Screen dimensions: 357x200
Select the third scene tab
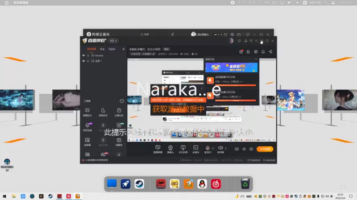tap(112, 49)
